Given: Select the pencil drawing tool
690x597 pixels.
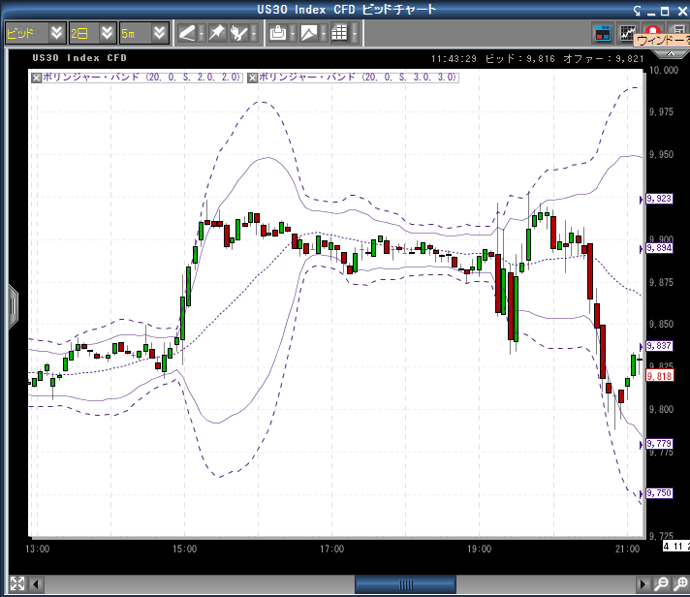Looking at the screenshot, I should [187, 33].
